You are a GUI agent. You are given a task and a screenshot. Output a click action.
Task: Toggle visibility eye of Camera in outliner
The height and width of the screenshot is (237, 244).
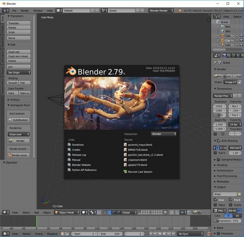(233, 36)
